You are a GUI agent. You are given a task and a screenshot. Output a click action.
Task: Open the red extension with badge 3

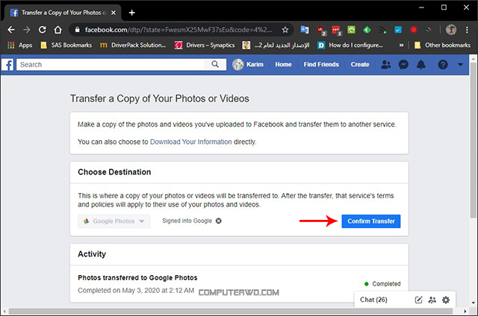pos(336,31)
